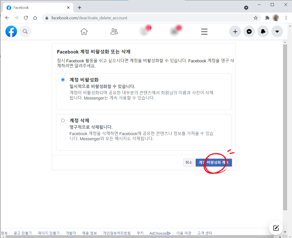Viewport: 292px width, 238px height.
Task: Open the Facebook search icon
Action: [x=25, y=31]
